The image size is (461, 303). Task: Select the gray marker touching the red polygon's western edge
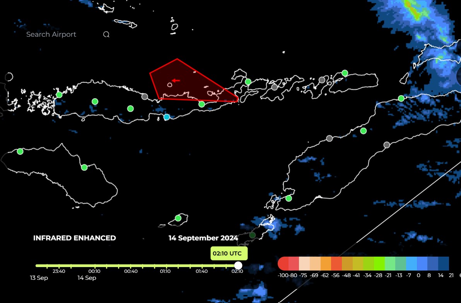coord(145,97)
